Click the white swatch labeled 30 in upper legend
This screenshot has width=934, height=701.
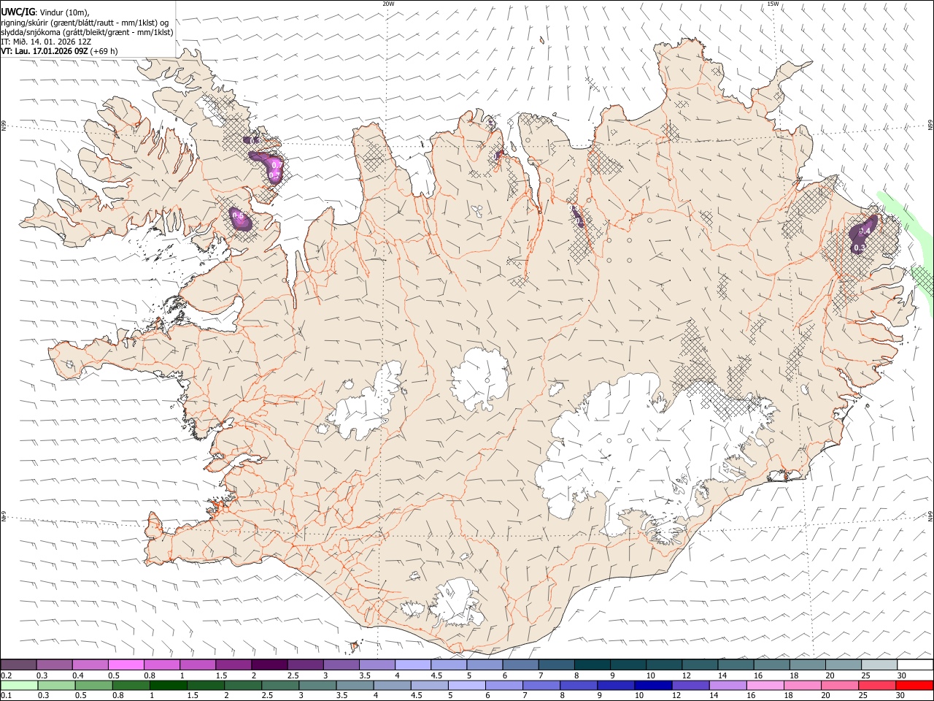click(x=915, y=665)
